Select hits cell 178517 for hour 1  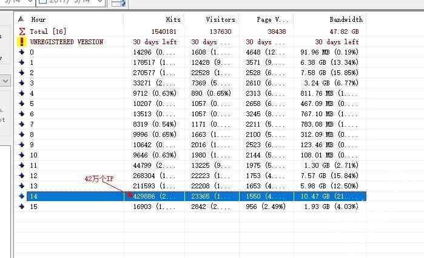pos(154,62)
